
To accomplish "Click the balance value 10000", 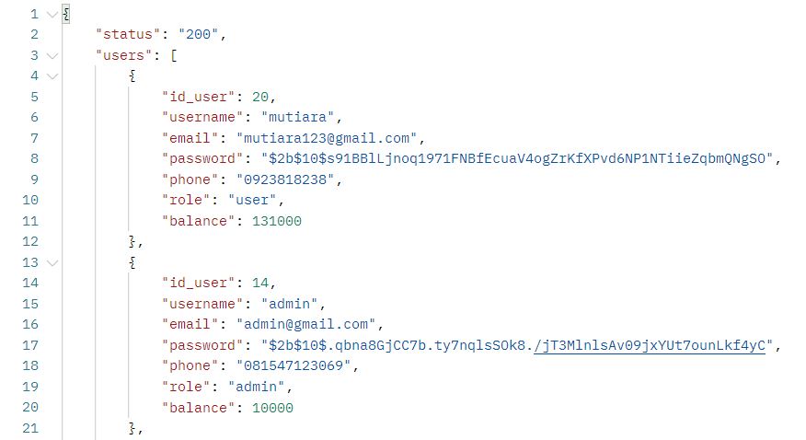I will coord(272,408).
